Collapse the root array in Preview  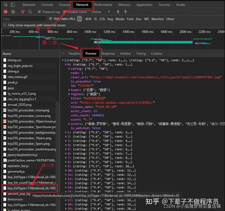coord(63,60)
